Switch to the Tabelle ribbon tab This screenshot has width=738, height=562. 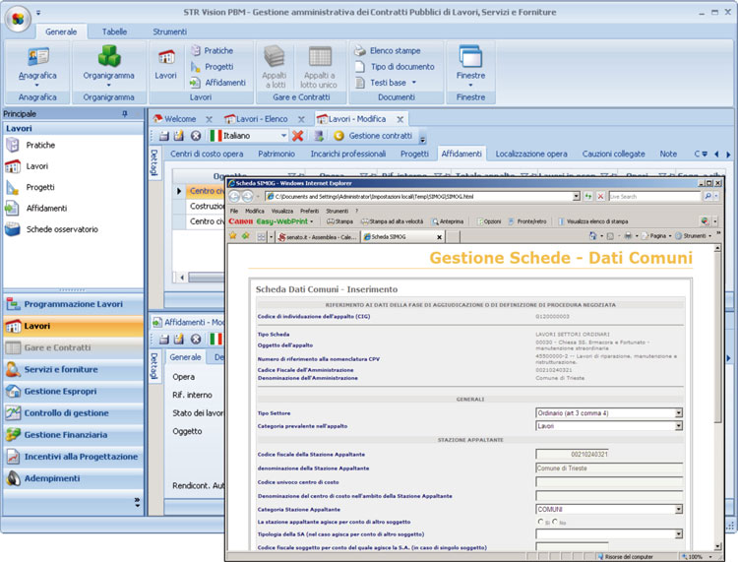(114, 31)
